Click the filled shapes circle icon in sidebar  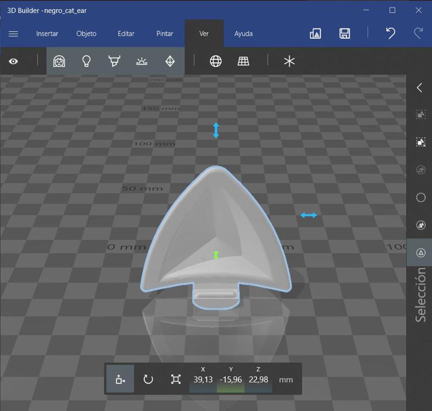pyautogui.click(x=421, y=225)
